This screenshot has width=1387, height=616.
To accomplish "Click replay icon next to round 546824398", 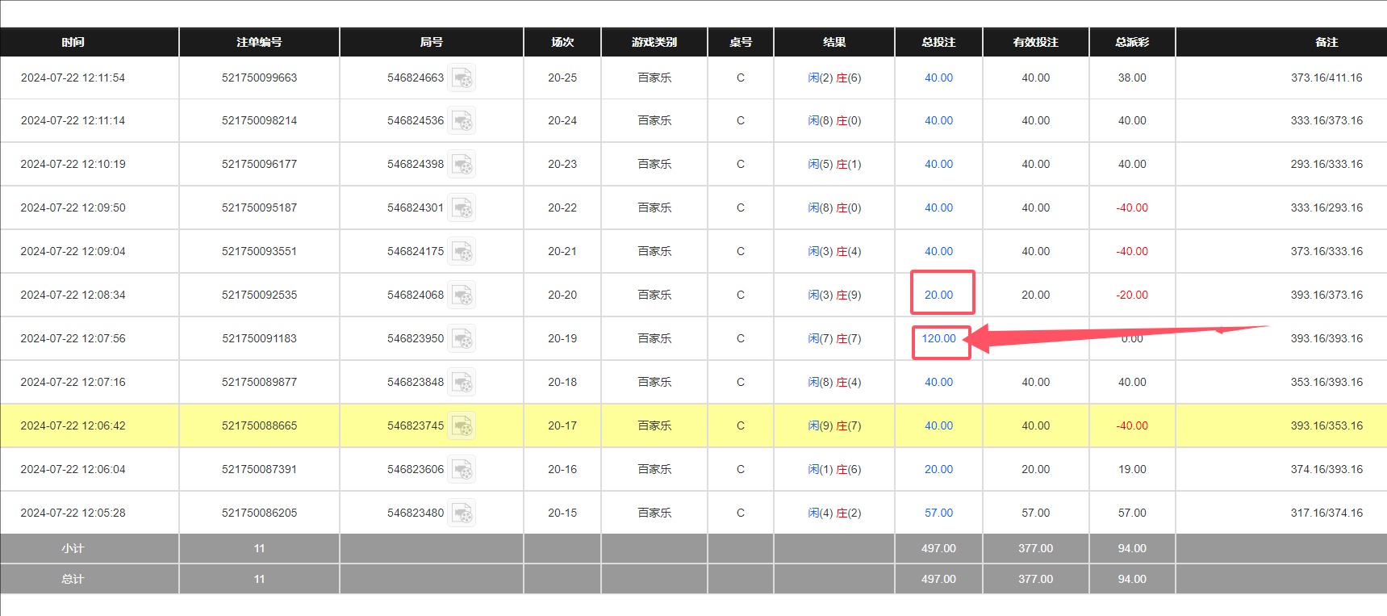I will tap(462, 165).
